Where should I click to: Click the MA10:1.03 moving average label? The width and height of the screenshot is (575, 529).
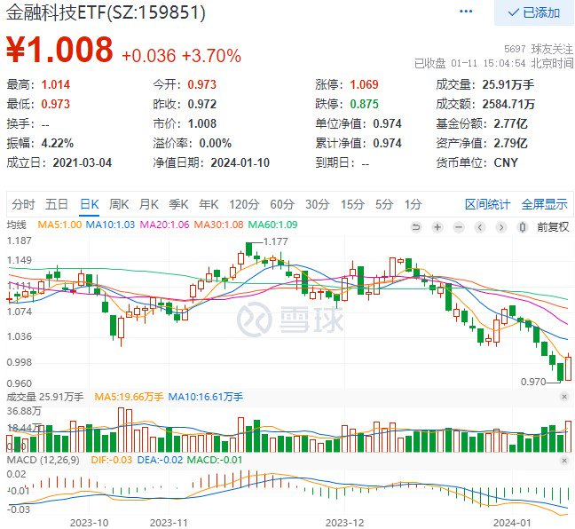coord(110,225)
